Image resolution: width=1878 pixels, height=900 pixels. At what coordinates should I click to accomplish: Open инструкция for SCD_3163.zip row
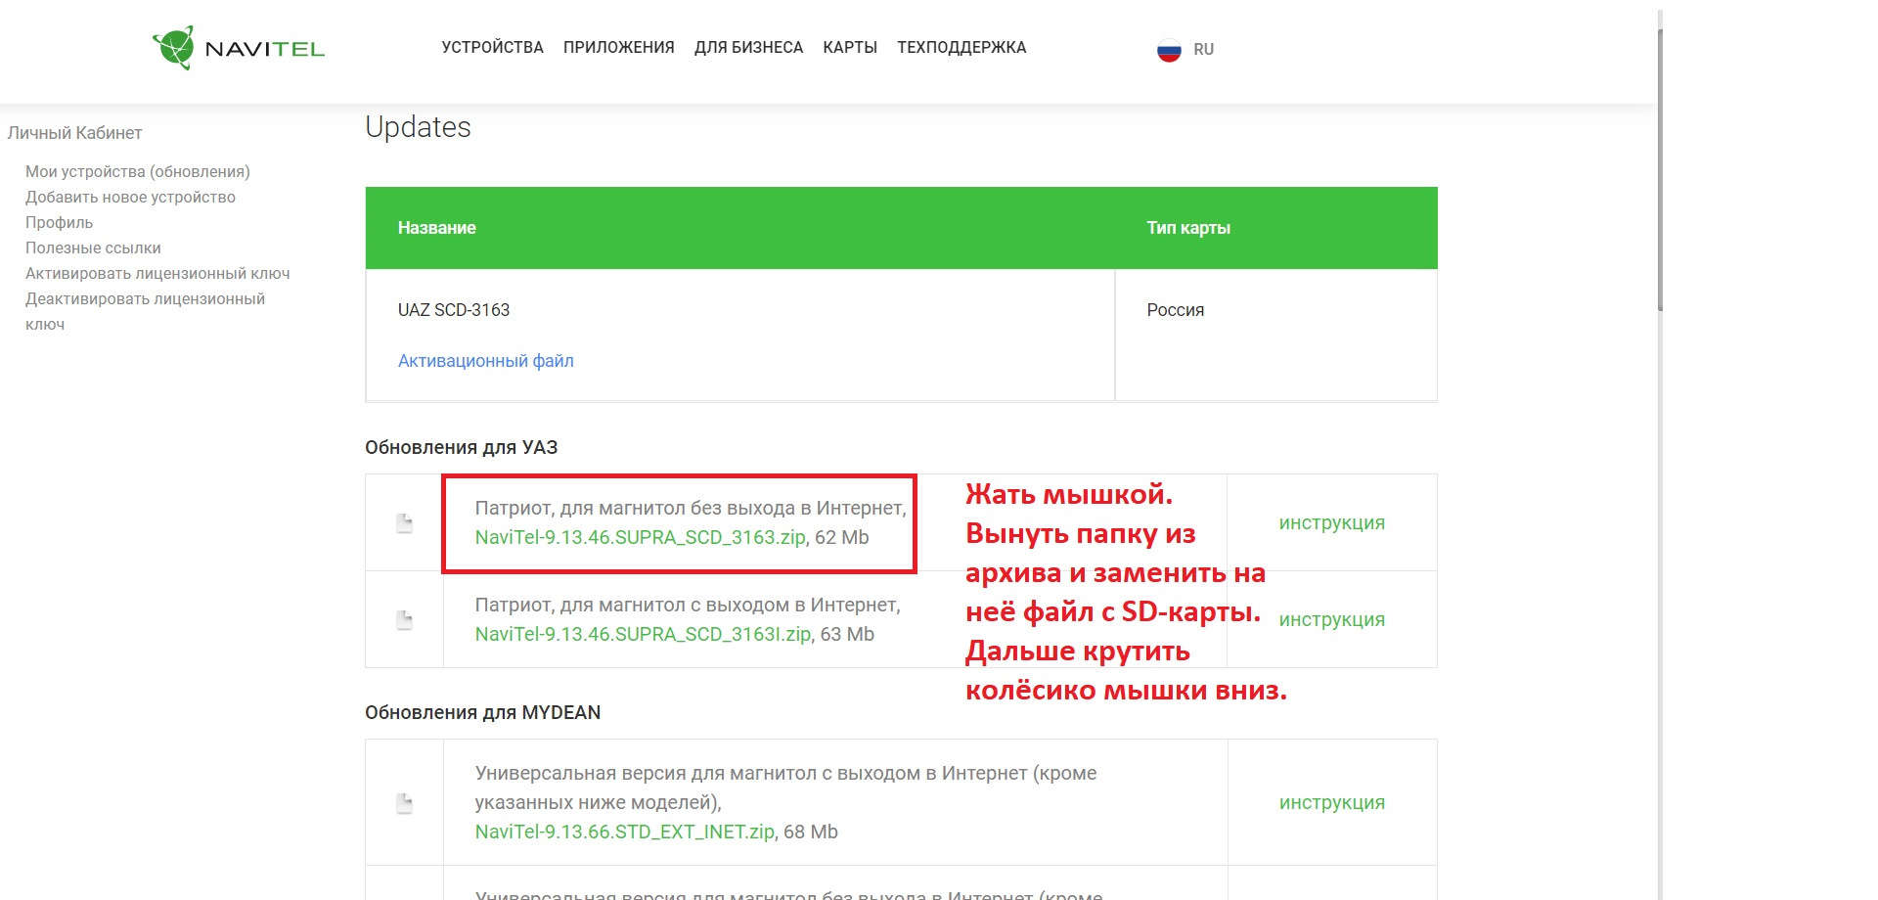tap(1332, 522)
